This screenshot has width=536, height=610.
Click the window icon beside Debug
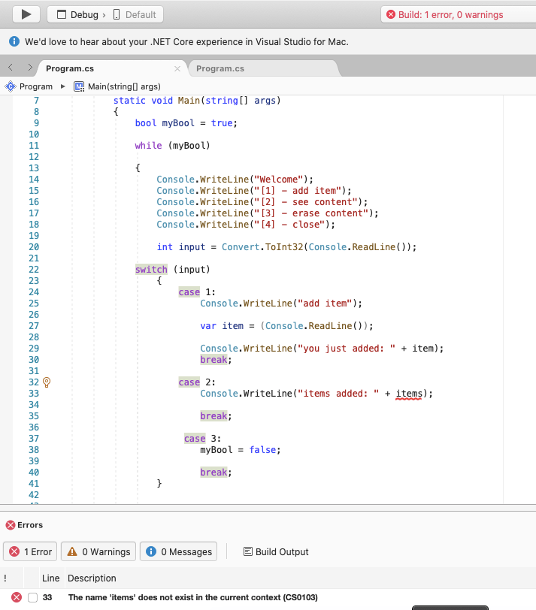62,15
